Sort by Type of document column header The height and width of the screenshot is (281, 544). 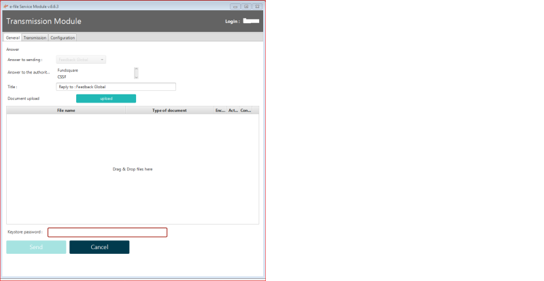pos(169,110)
